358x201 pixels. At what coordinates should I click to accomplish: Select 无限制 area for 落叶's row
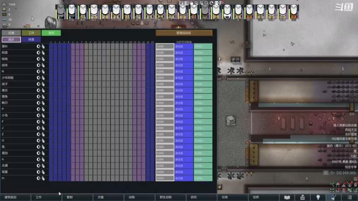(x=165, y=46)
